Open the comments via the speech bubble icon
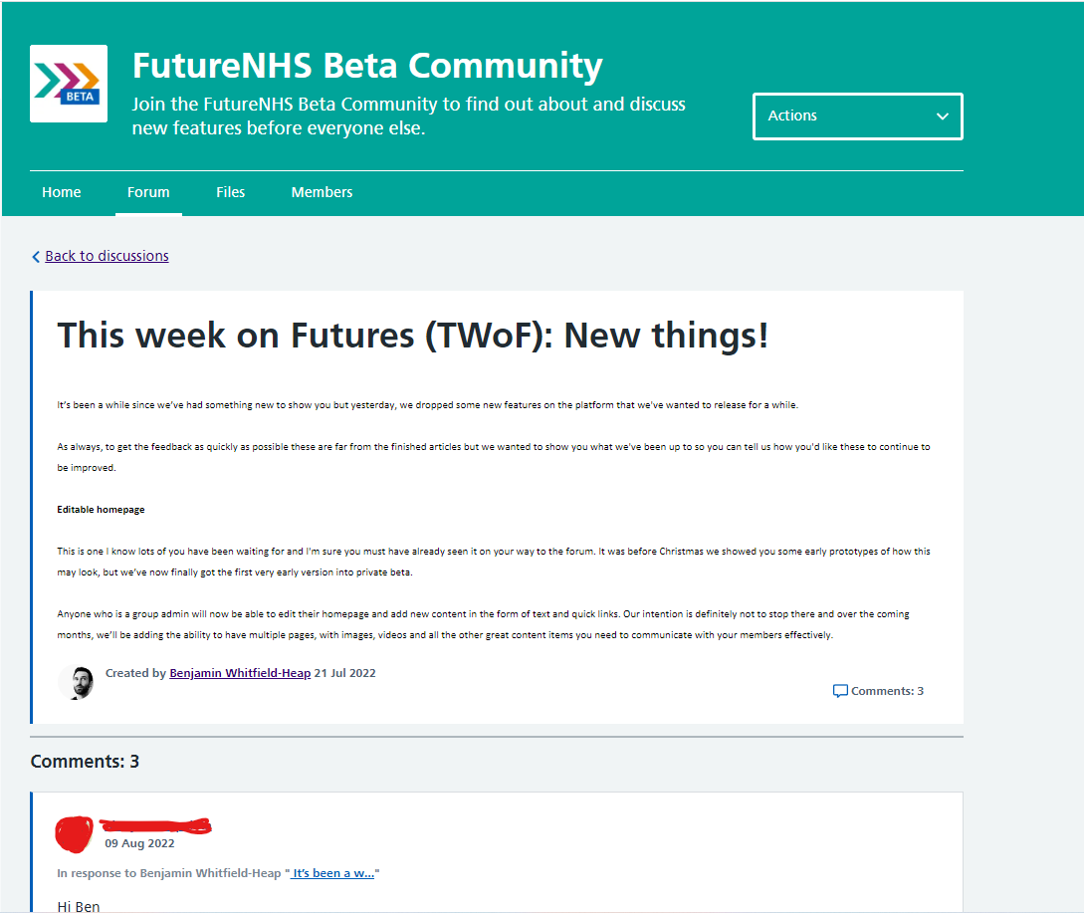 (841, 690)
